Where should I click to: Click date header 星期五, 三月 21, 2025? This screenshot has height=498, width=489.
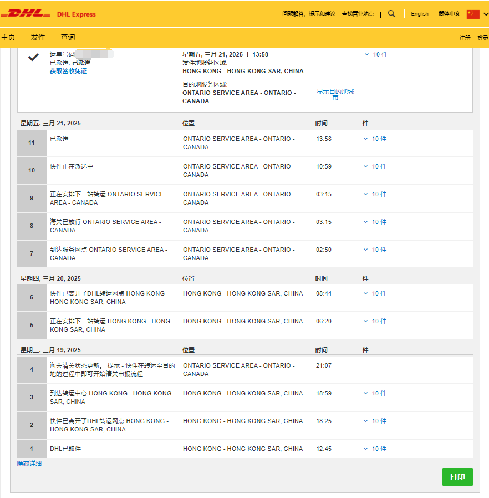tap(50, 123)
